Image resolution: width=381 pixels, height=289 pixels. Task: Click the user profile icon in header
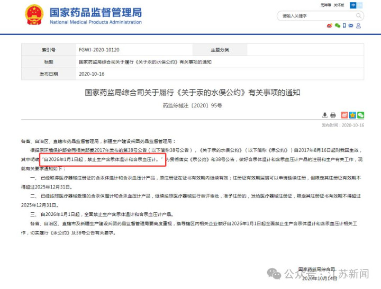pyautogui.click(x=358, y=25)
